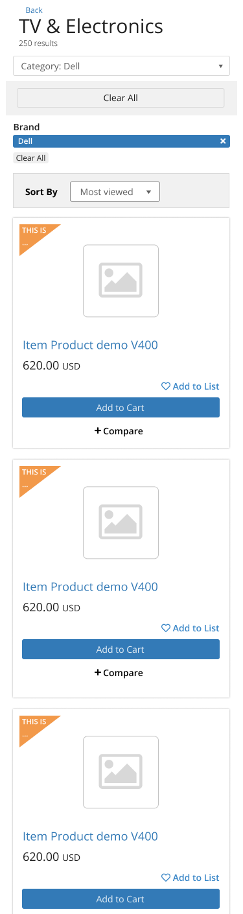Click plus icon to compare second product
Viewport: 243px width, 914px height.
click(98, 672)
